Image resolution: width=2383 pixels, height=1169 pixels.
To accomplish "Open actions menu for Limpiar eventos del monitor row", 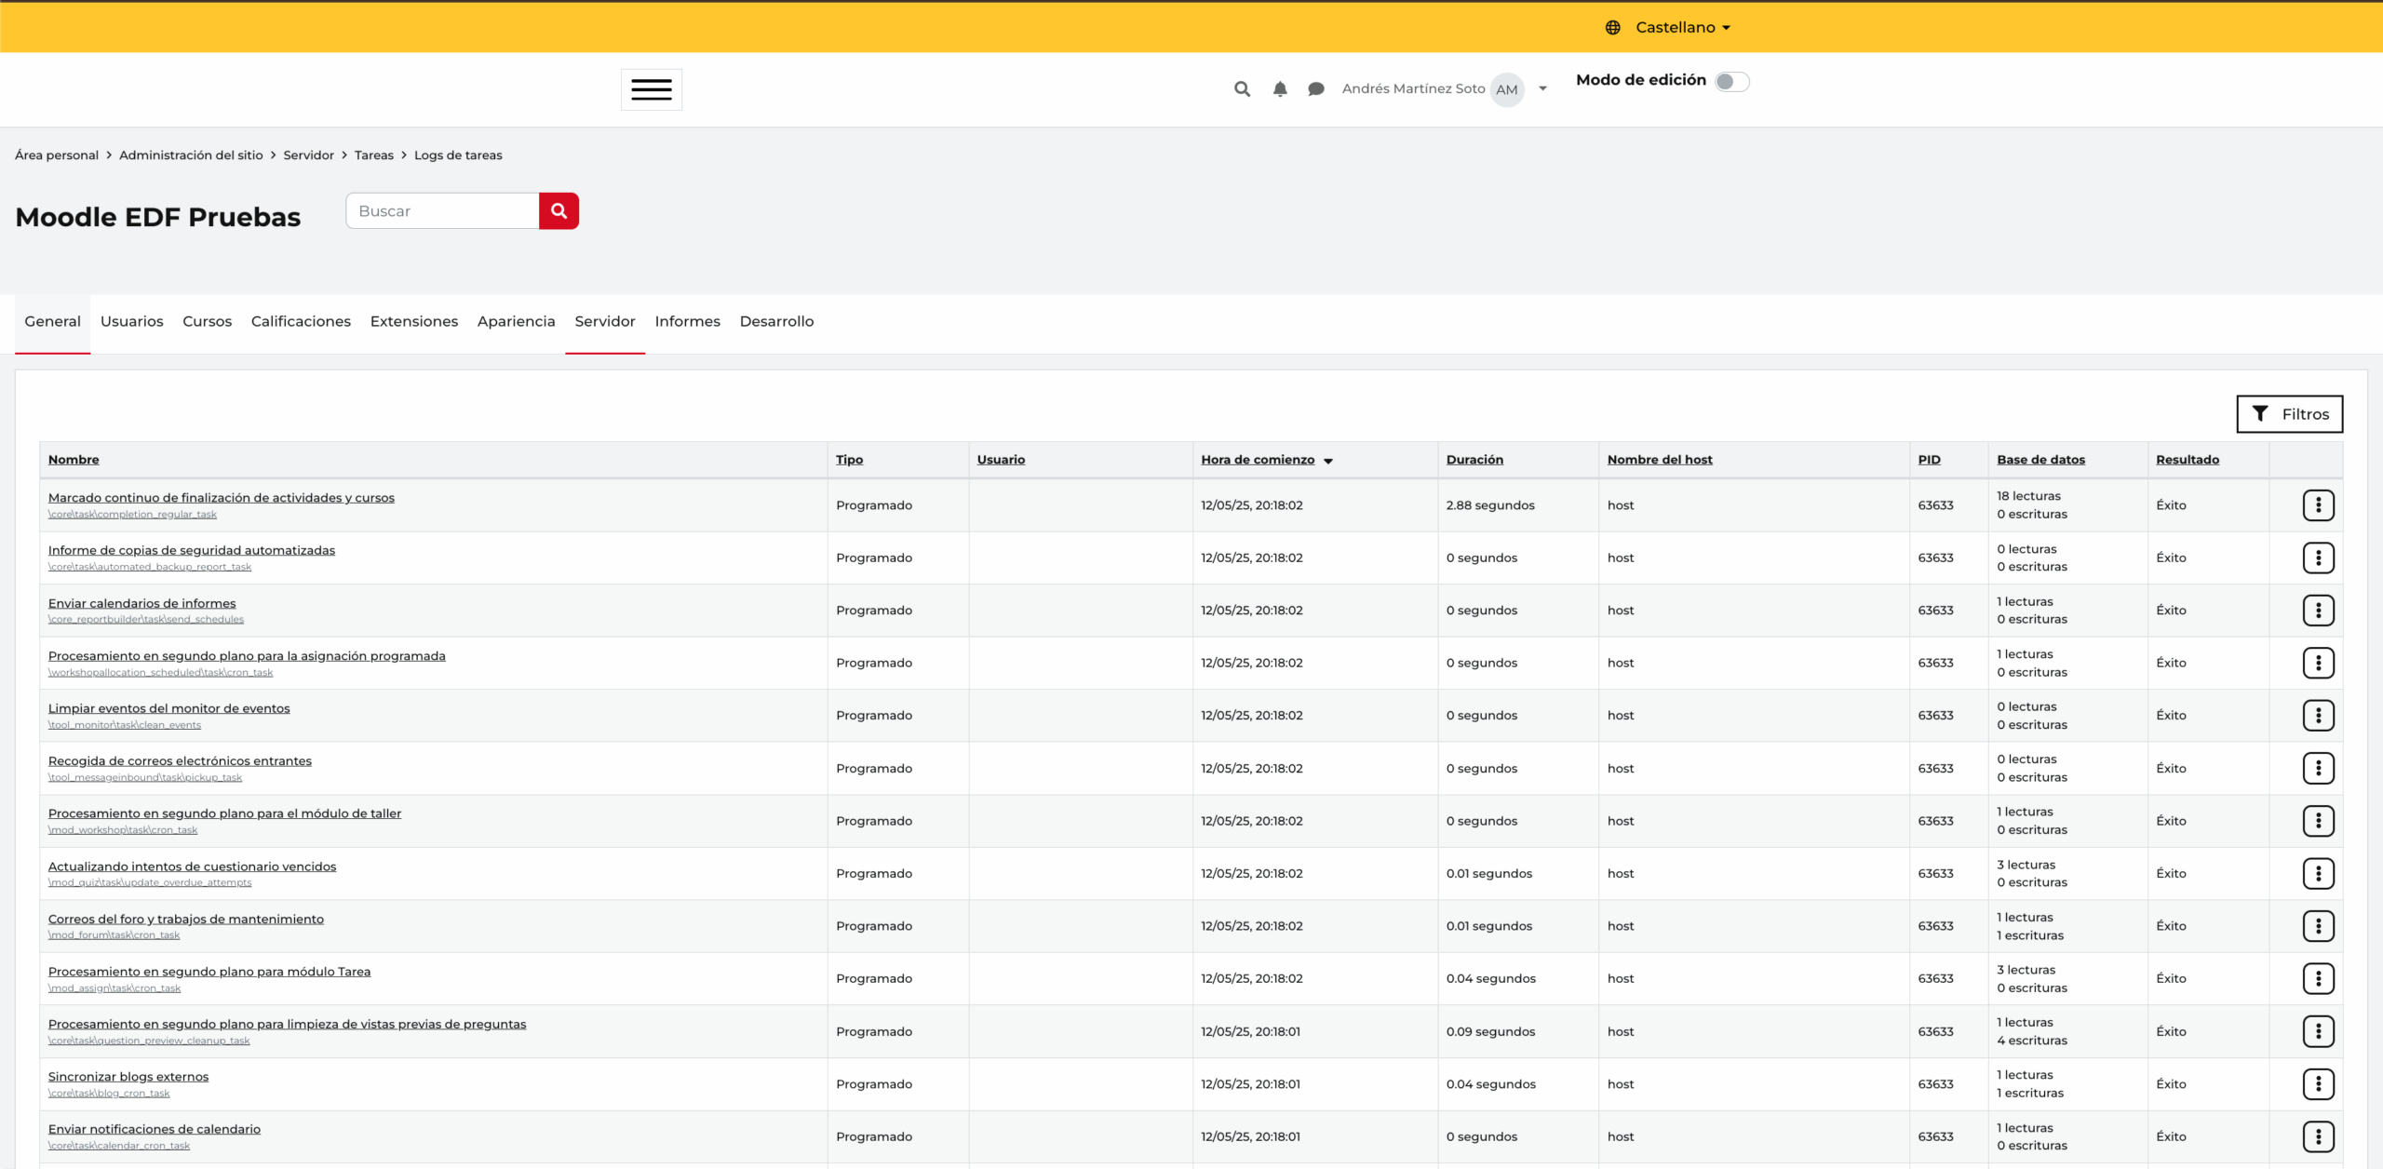I will [2318, 716].
